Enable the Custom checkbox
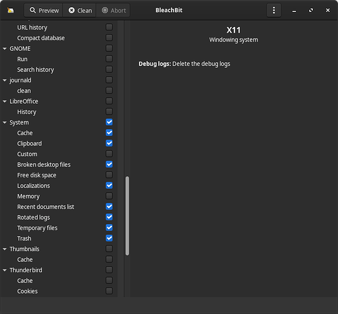Screen dimensions: 338x314 pos(109,154)
